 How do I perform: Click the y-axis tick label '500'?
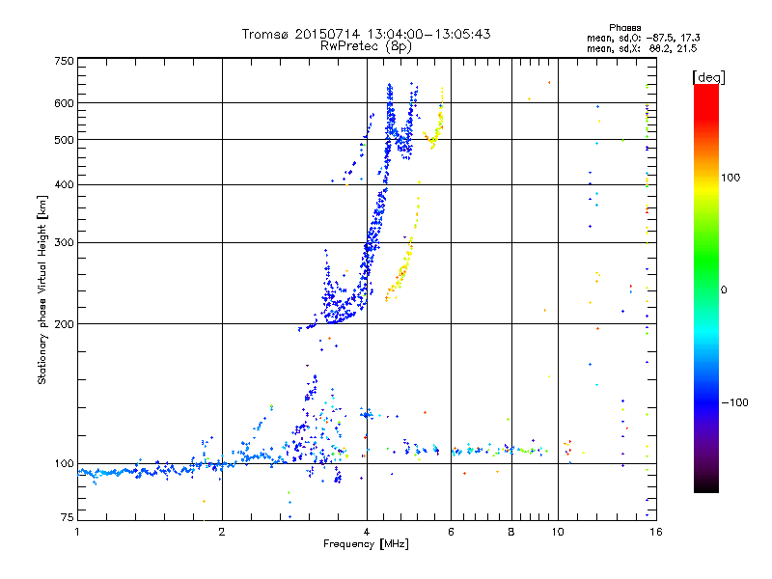tap(64, 140)
